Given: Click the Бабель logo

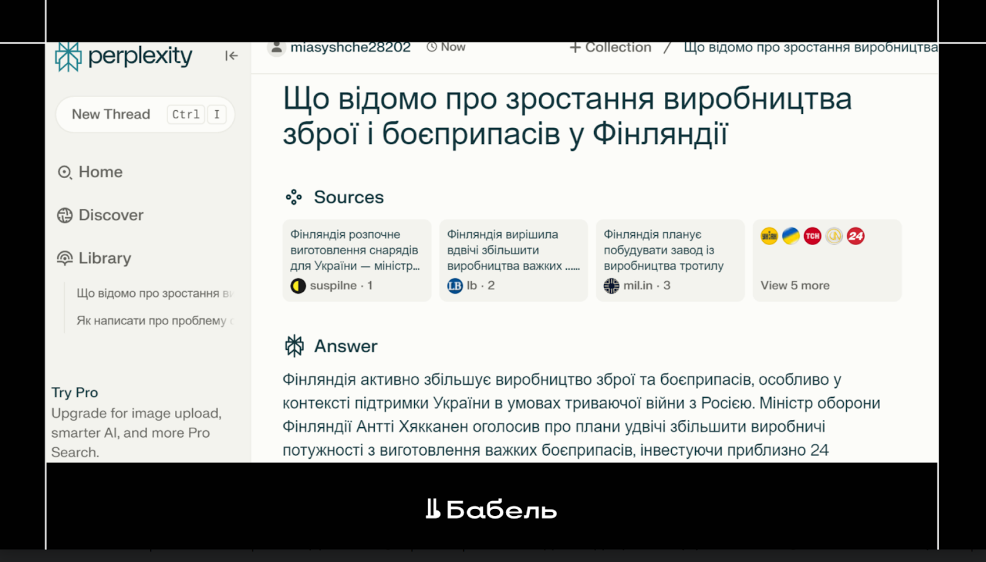Looking at the screenshot, I should (491, 510).
